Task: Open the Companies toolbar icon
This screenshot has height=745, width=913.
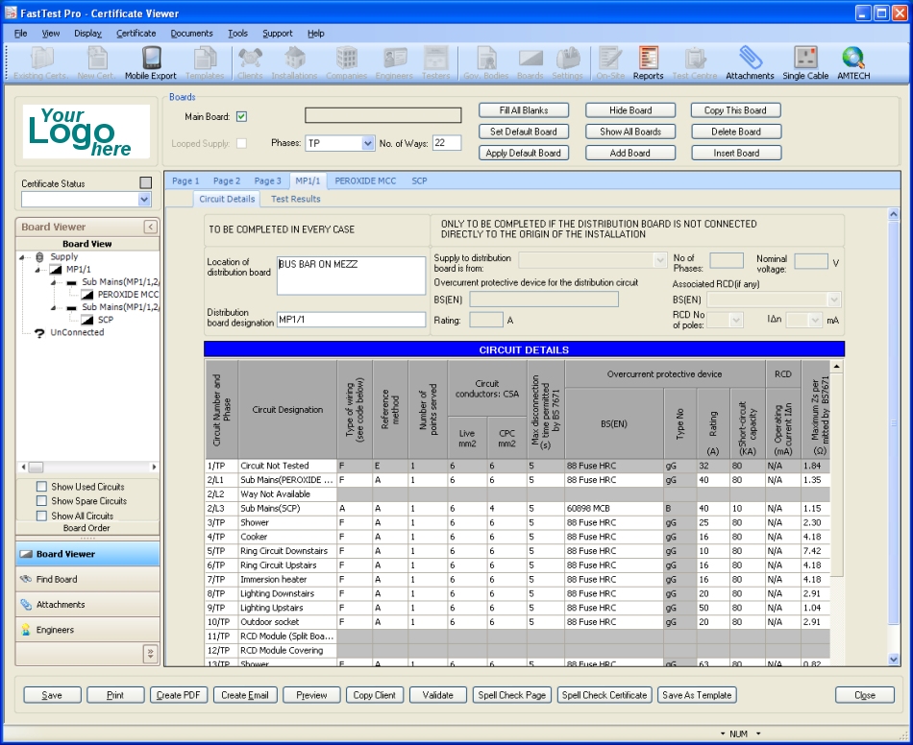Action: [346, 62]
